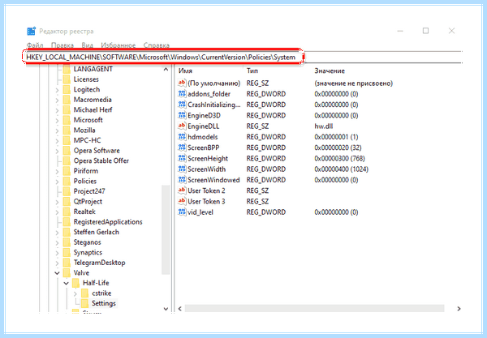
Task: Select the Half-Life folder icon
Action: pyautogui.click(x=76, y=283)
